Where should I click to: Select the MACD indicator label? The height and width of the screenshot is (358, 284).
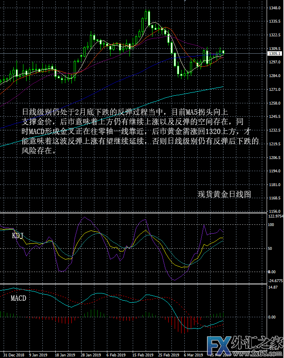[19, 298]
